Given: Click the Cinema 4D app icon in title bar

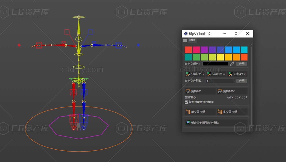Looking at the screenshot, I should 186,33.
